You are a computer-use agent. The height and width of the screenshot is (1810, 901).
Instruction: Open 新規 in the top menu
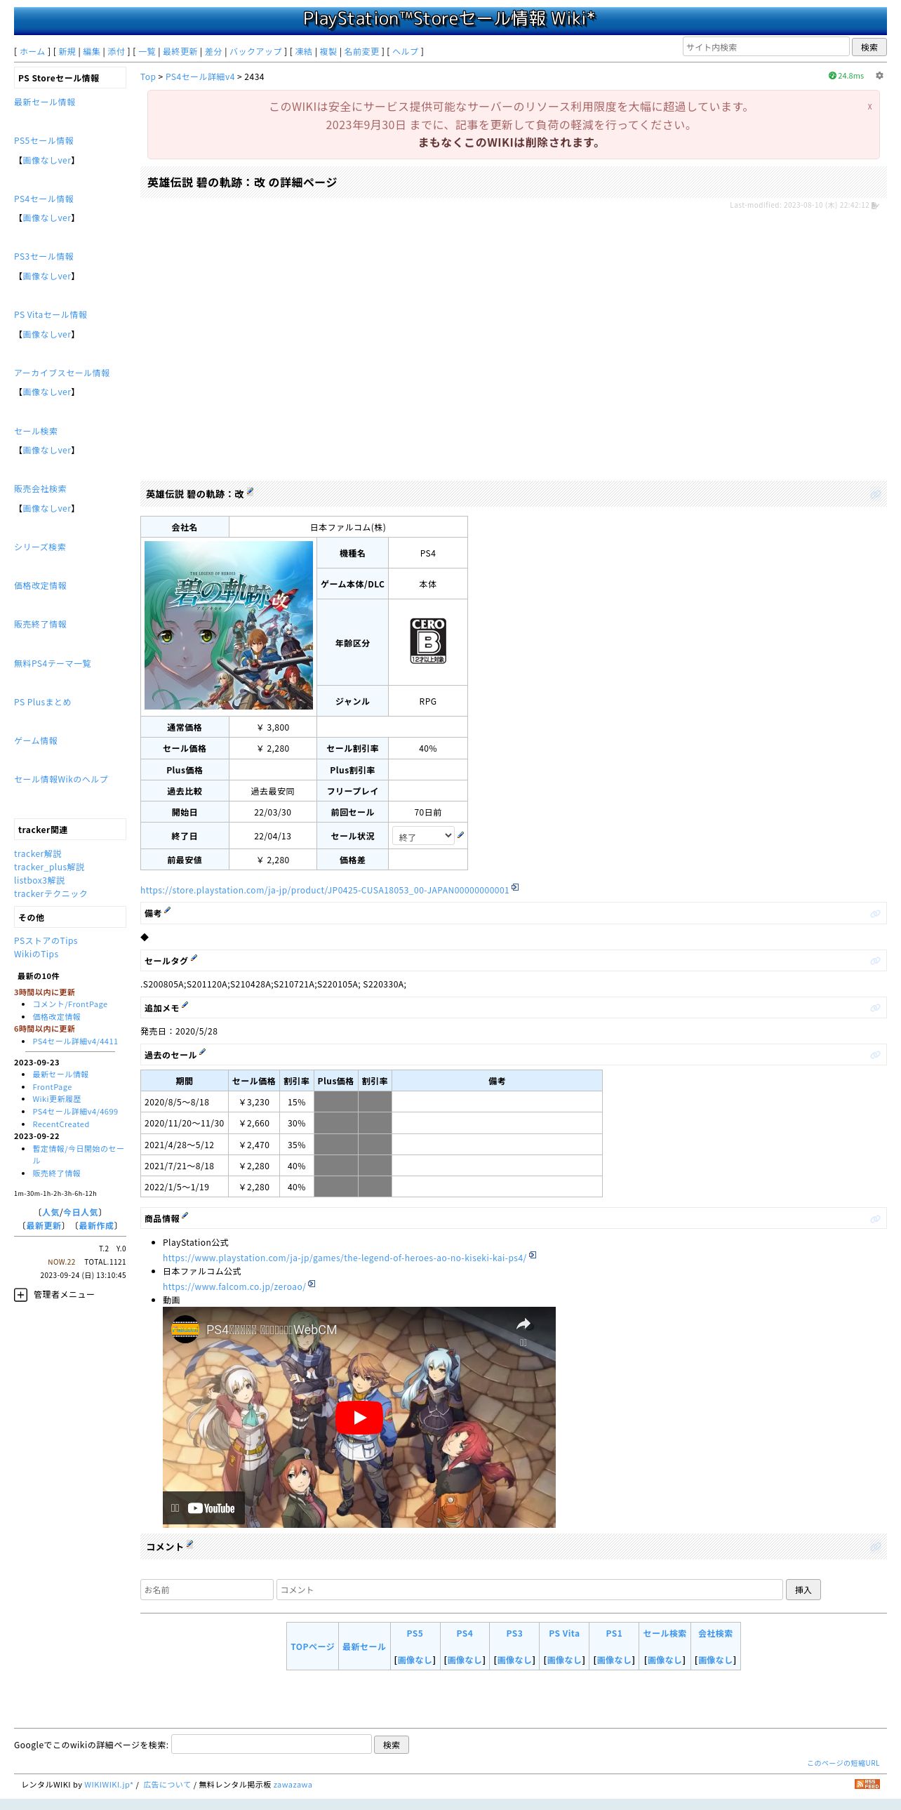[67, 51]
